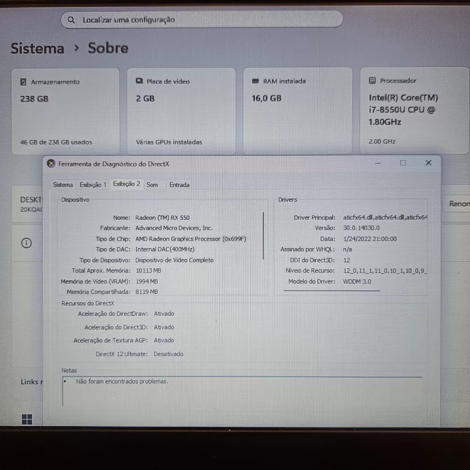
Task: Click the Placa de vídeo card icon
Action: point(140,81)
